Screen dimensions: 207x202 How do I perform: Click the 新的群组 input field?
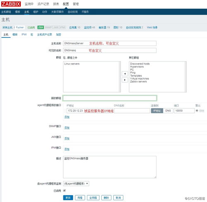tap(110, 98)
